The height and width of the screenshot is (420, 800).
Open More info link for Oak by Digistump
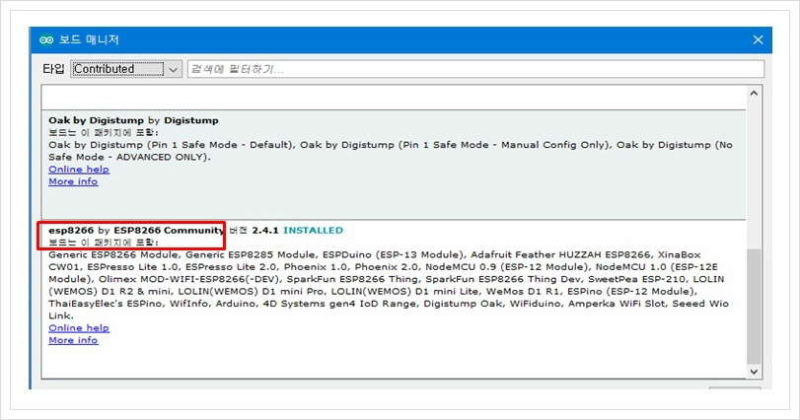[x=73, y=181]
